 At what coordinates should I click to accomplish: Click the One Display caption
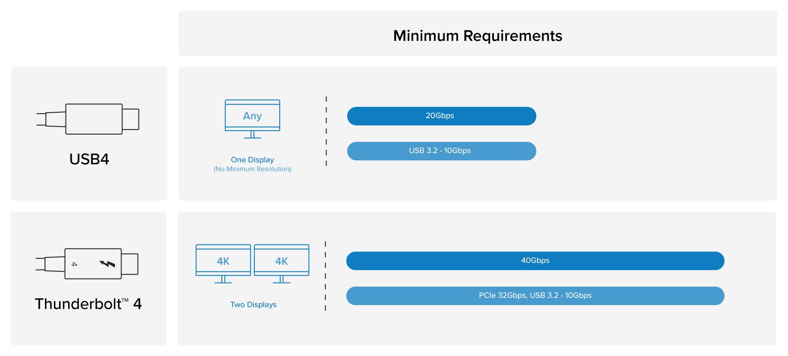(252, 160)
